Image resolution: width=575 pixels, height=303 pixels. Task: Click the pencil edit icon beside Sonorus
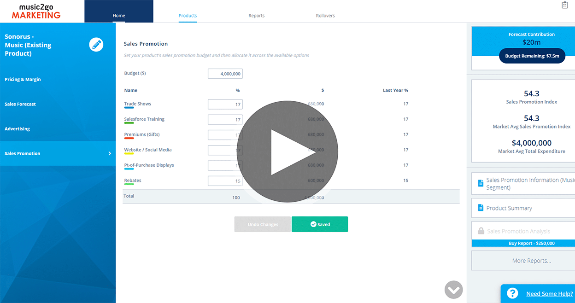pyautogui.click(x=96, y=45)
